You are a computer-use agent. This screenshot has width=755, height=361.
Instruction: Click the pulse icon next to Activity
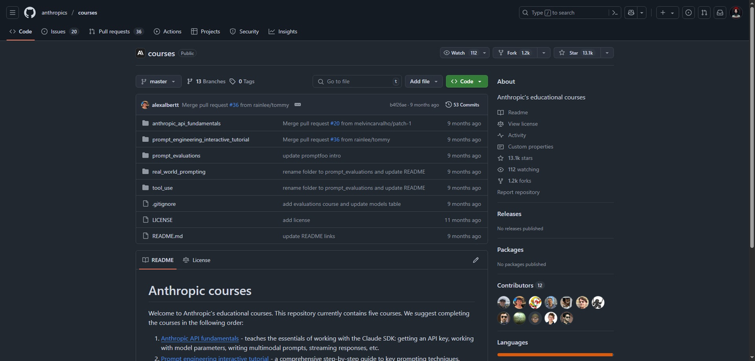coord(501,135)
